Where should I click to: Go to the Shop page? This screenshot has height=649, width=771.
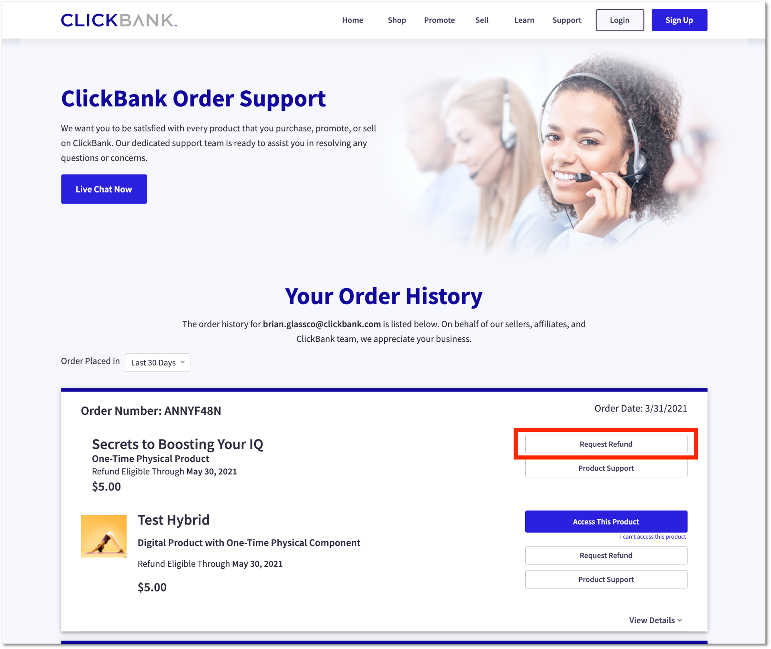(397, 20)
